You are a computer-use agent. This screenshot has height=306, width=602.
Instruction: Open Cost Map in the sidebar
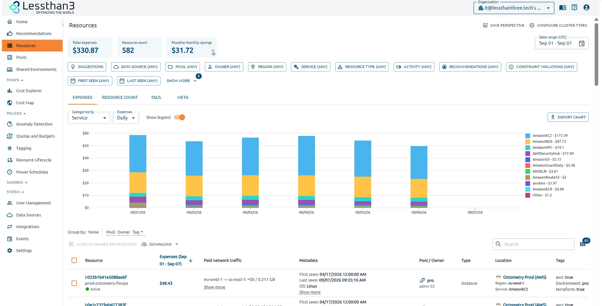click(x=25, y=103)
